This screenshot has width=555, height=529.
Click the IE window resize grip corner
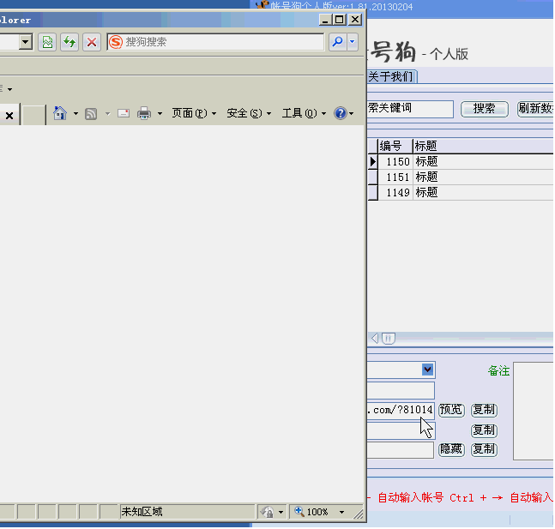point(359,514)
